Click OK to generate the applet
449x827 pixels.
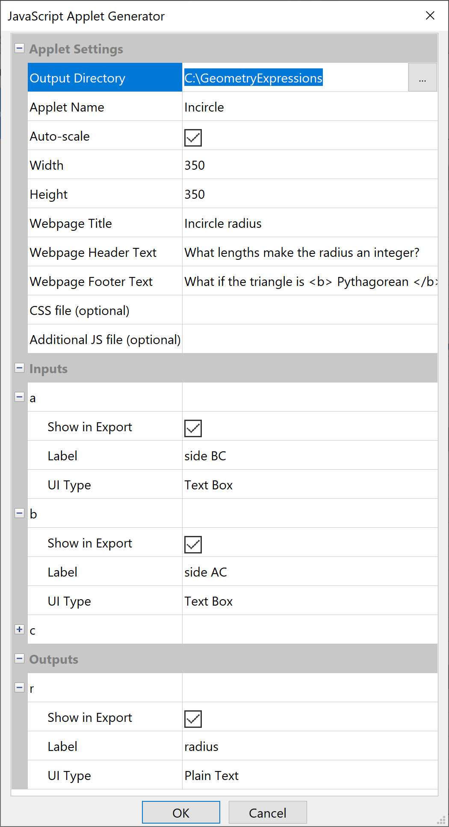tap(181, 812)
